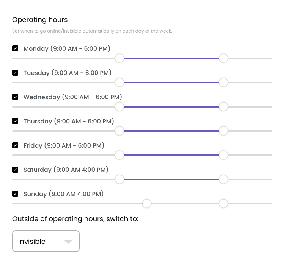Image resolution: width=283 pixels, height=265 pixels.
Task: Click Saturday slider start handle
Action: coord(119,179)
